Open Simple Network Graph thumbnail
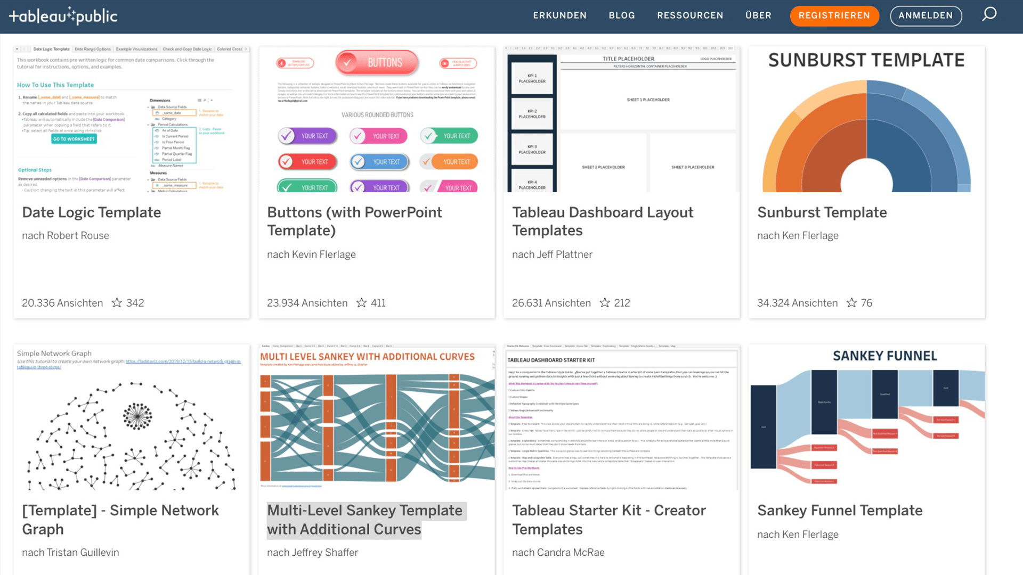Screen dimensions: 1023x575 pos(131,418)
